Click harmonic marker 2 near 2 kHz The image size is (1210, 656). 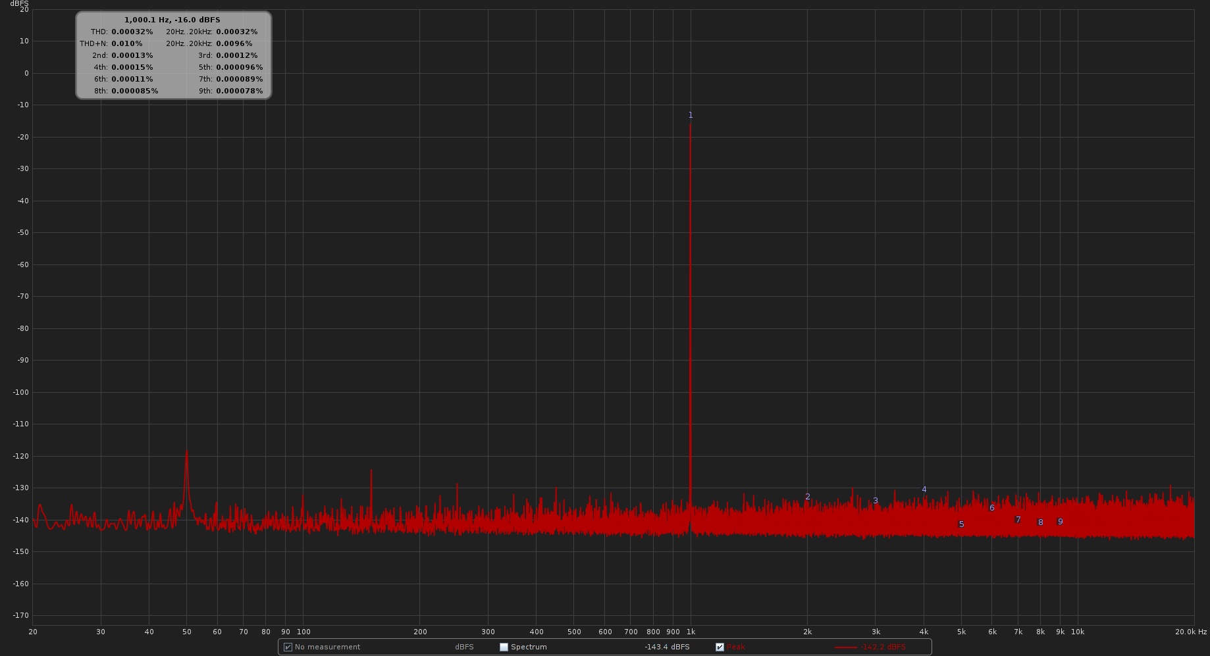pos(808,497)
